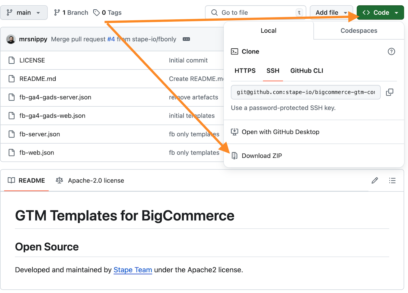Switch to the Codespaces tab

click(x=359, y=31)
